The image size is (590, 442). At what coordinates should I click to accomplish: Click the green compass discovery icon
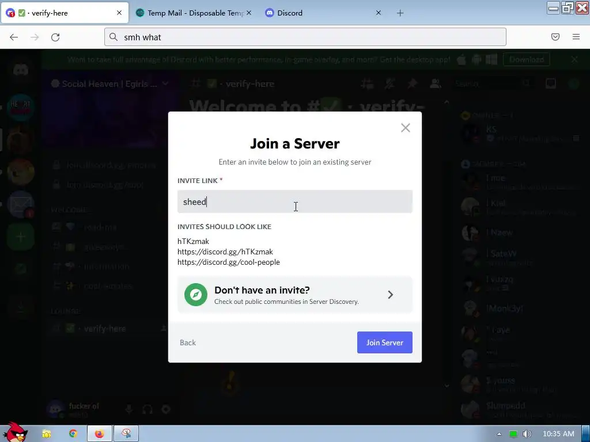point(196,295)
